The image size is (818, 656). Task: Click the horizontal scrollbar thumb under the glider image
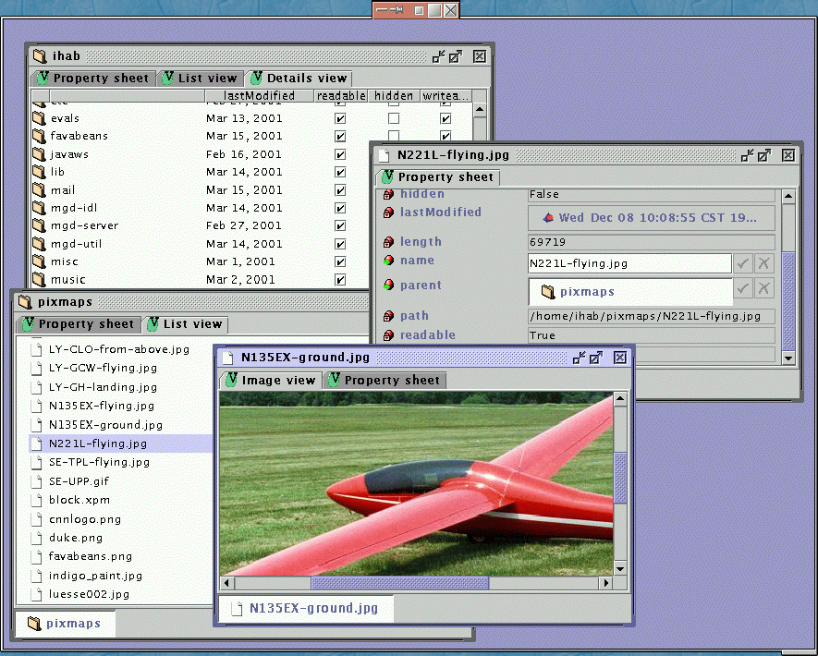(399, 583)
